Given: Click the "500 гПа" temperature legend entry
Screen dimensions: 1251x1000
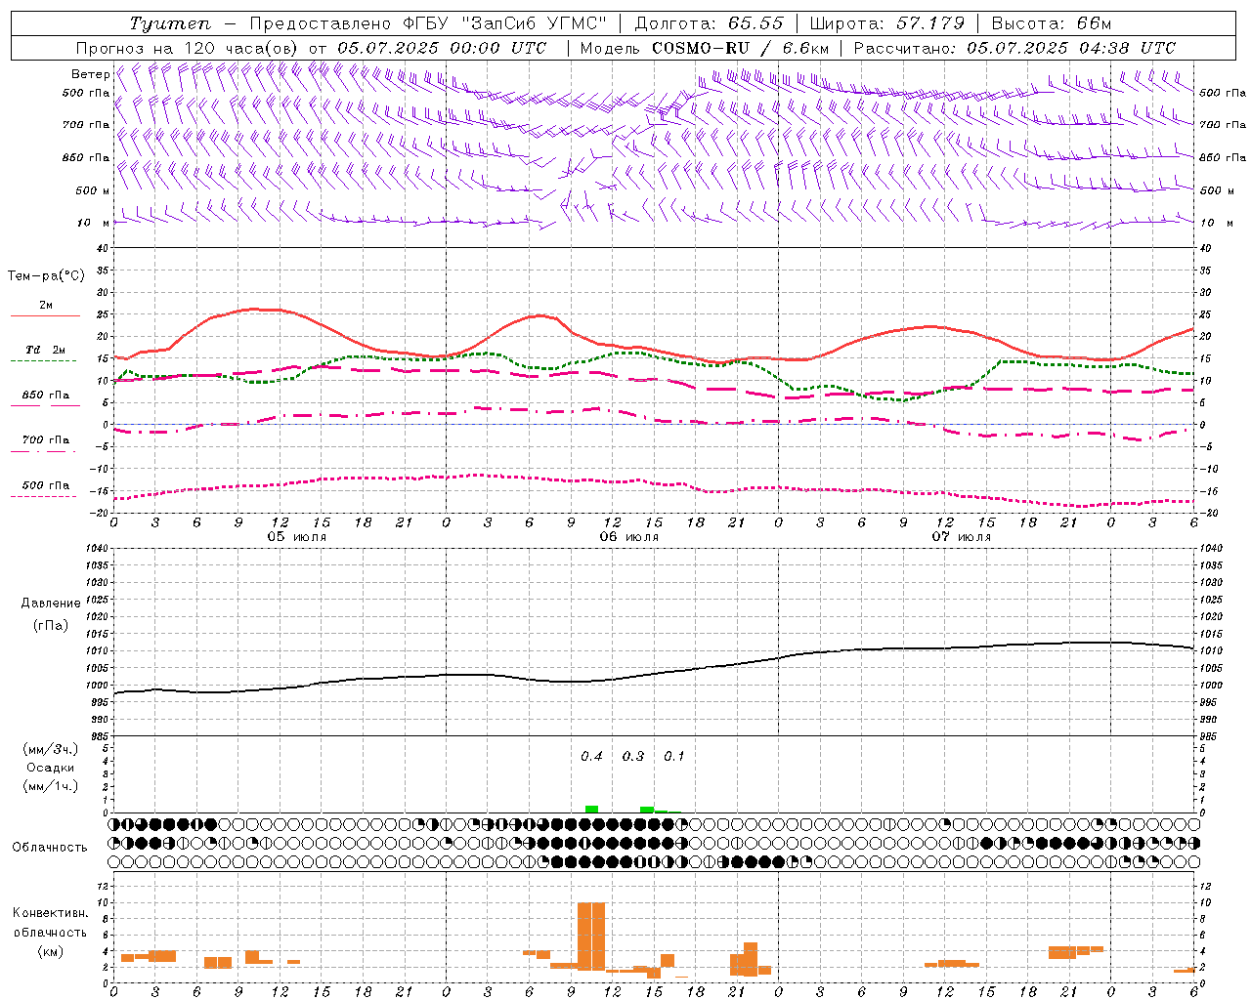Looking at the screenshot, I should [45, 485].
